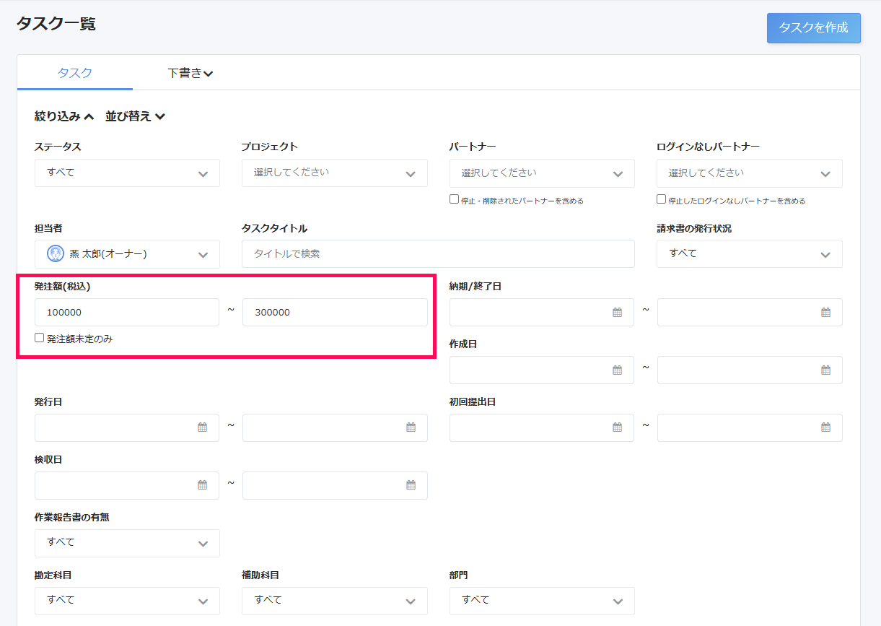The image size is (881, 626).
Task: Open the 下書き tab dropdown
Action: (x=190, y=73)
